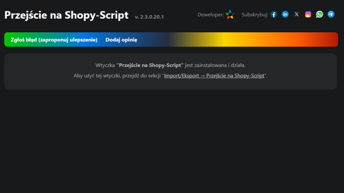This screenshot has width=344, height=193.
Task: Click "Zgłoś błąd (zaproponuj ulepszenie)"
Action: (54, 40)
